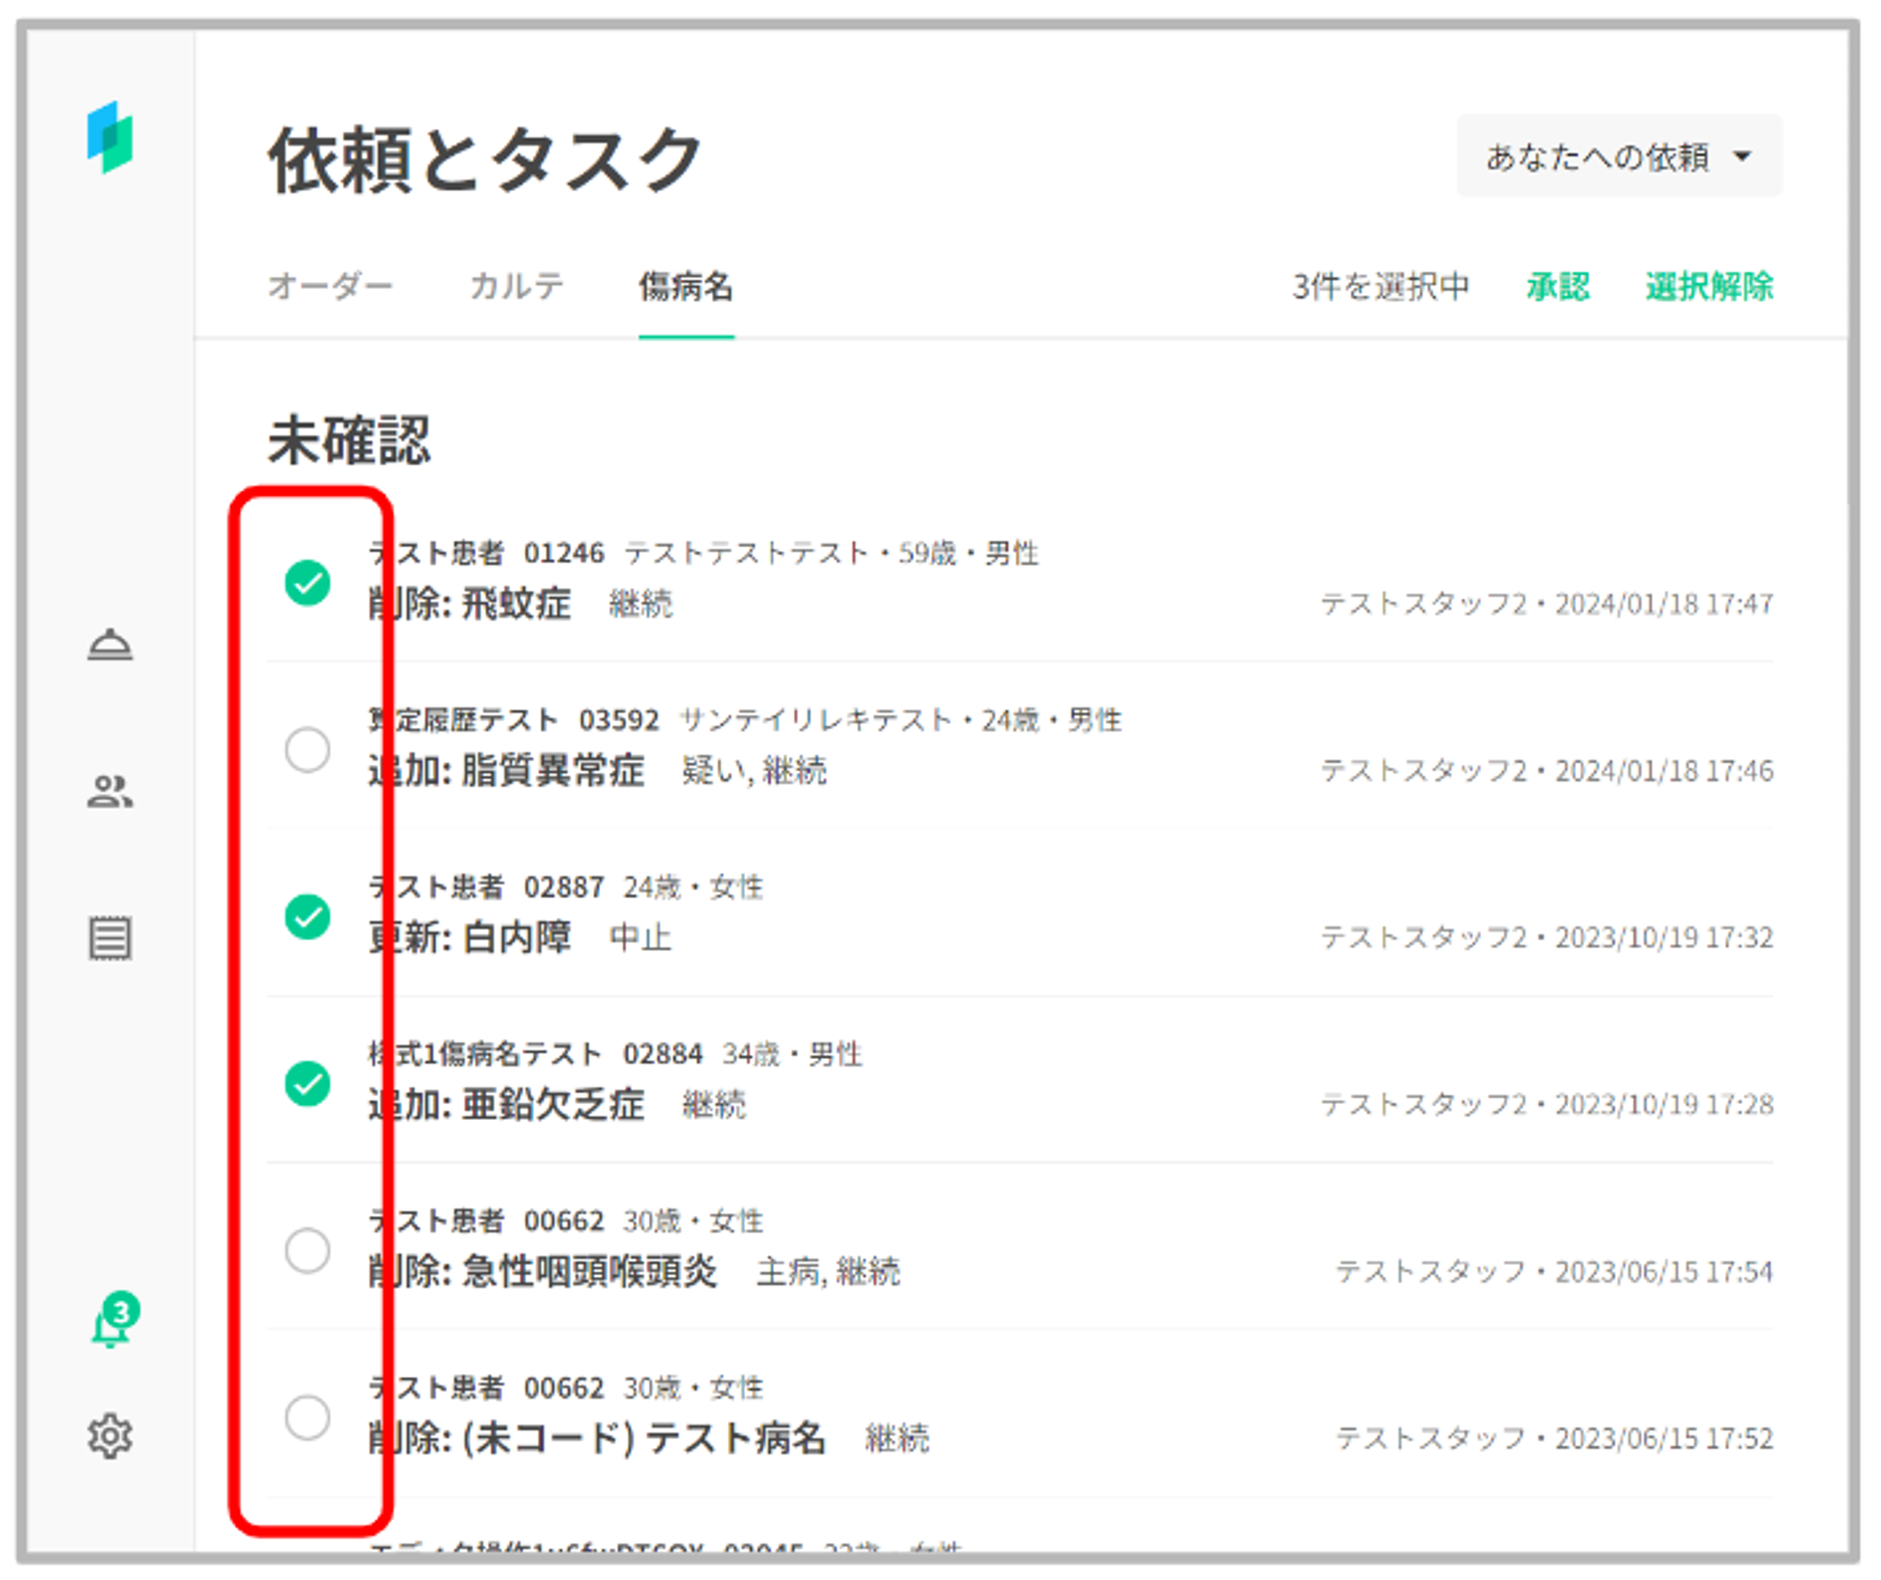Uncheck the 白内障 update request checkbox
This screenshot has width=1881, height=1580.
[x=308, y=916]
